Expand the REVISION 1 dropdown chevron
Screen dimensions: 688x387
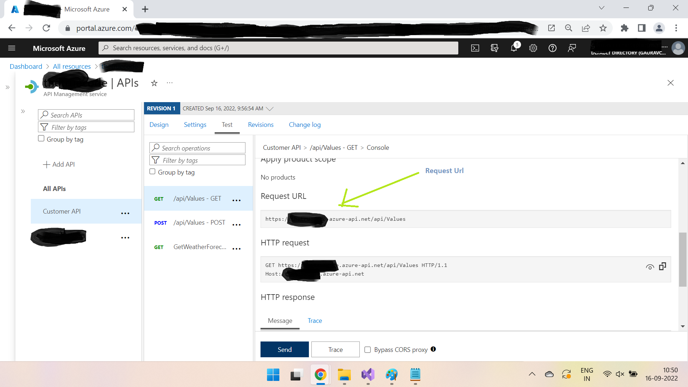(x=270, y=108)
